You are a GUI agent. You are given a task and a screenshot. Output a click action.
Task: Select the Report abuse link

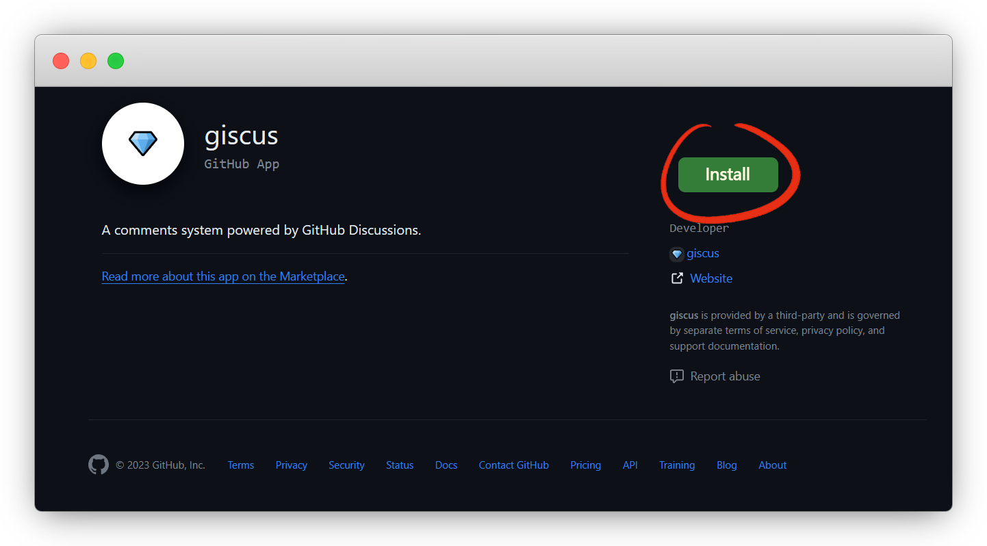725,376
